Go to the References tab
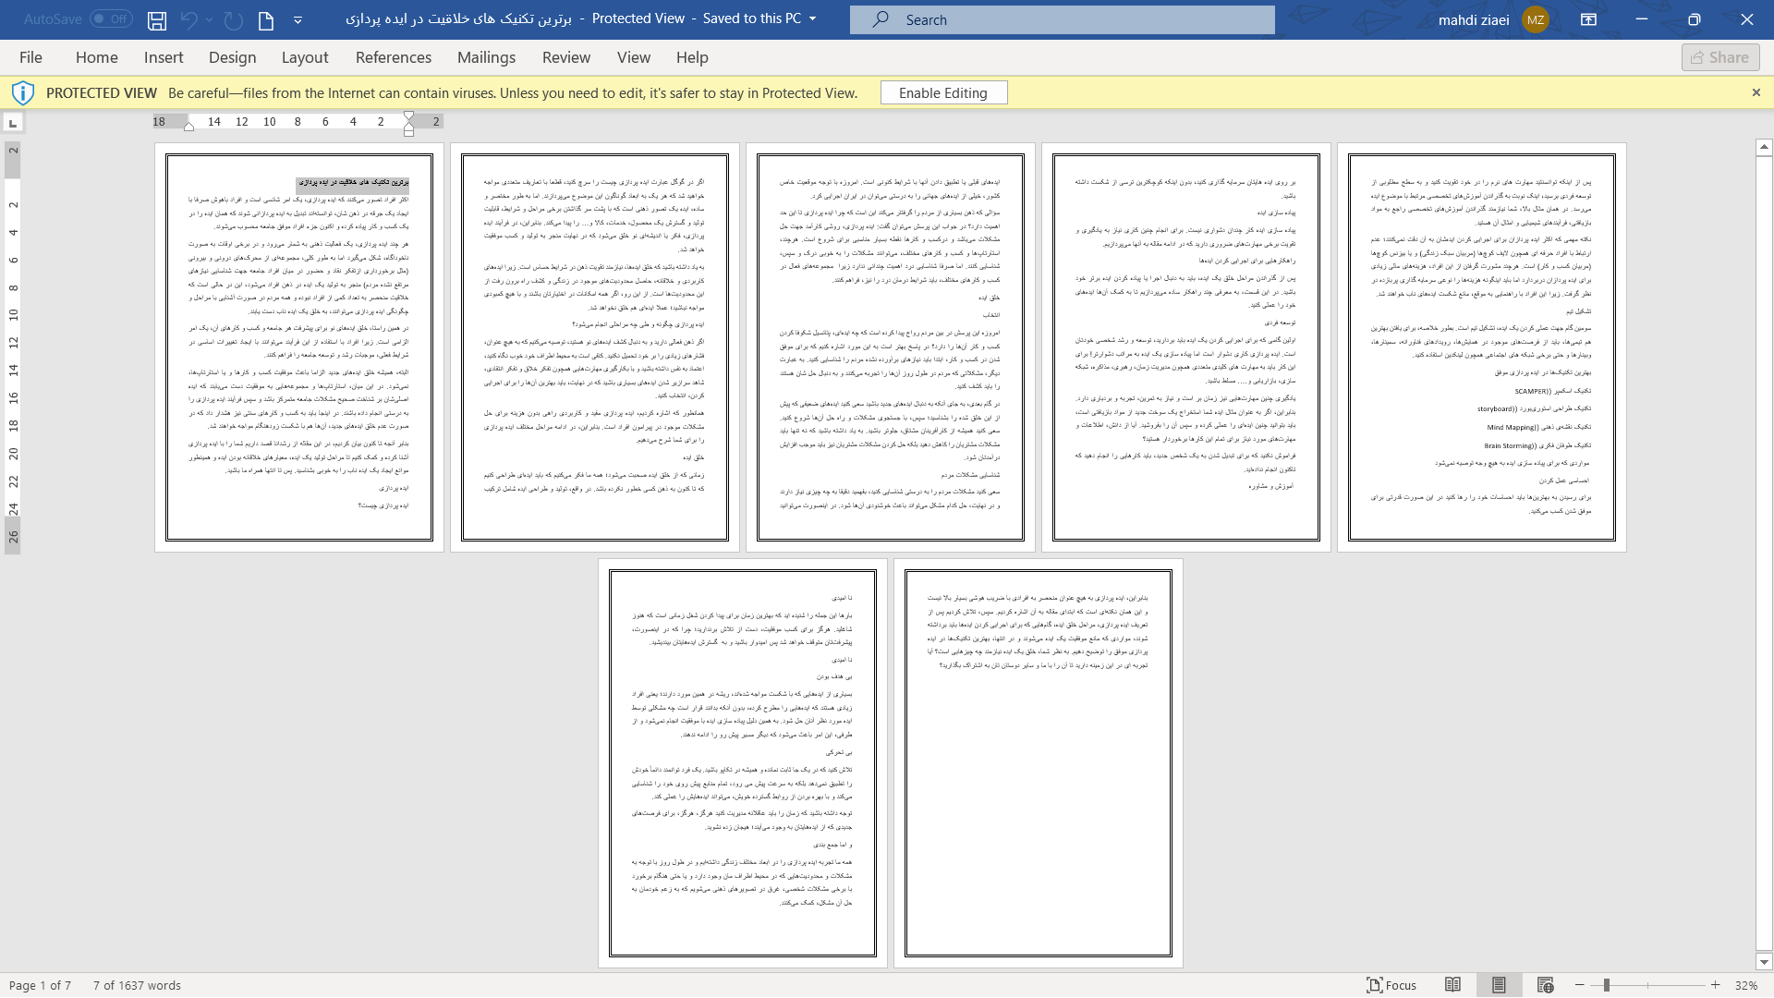This screenshot has width=1774, height=998. pos(394,57)
